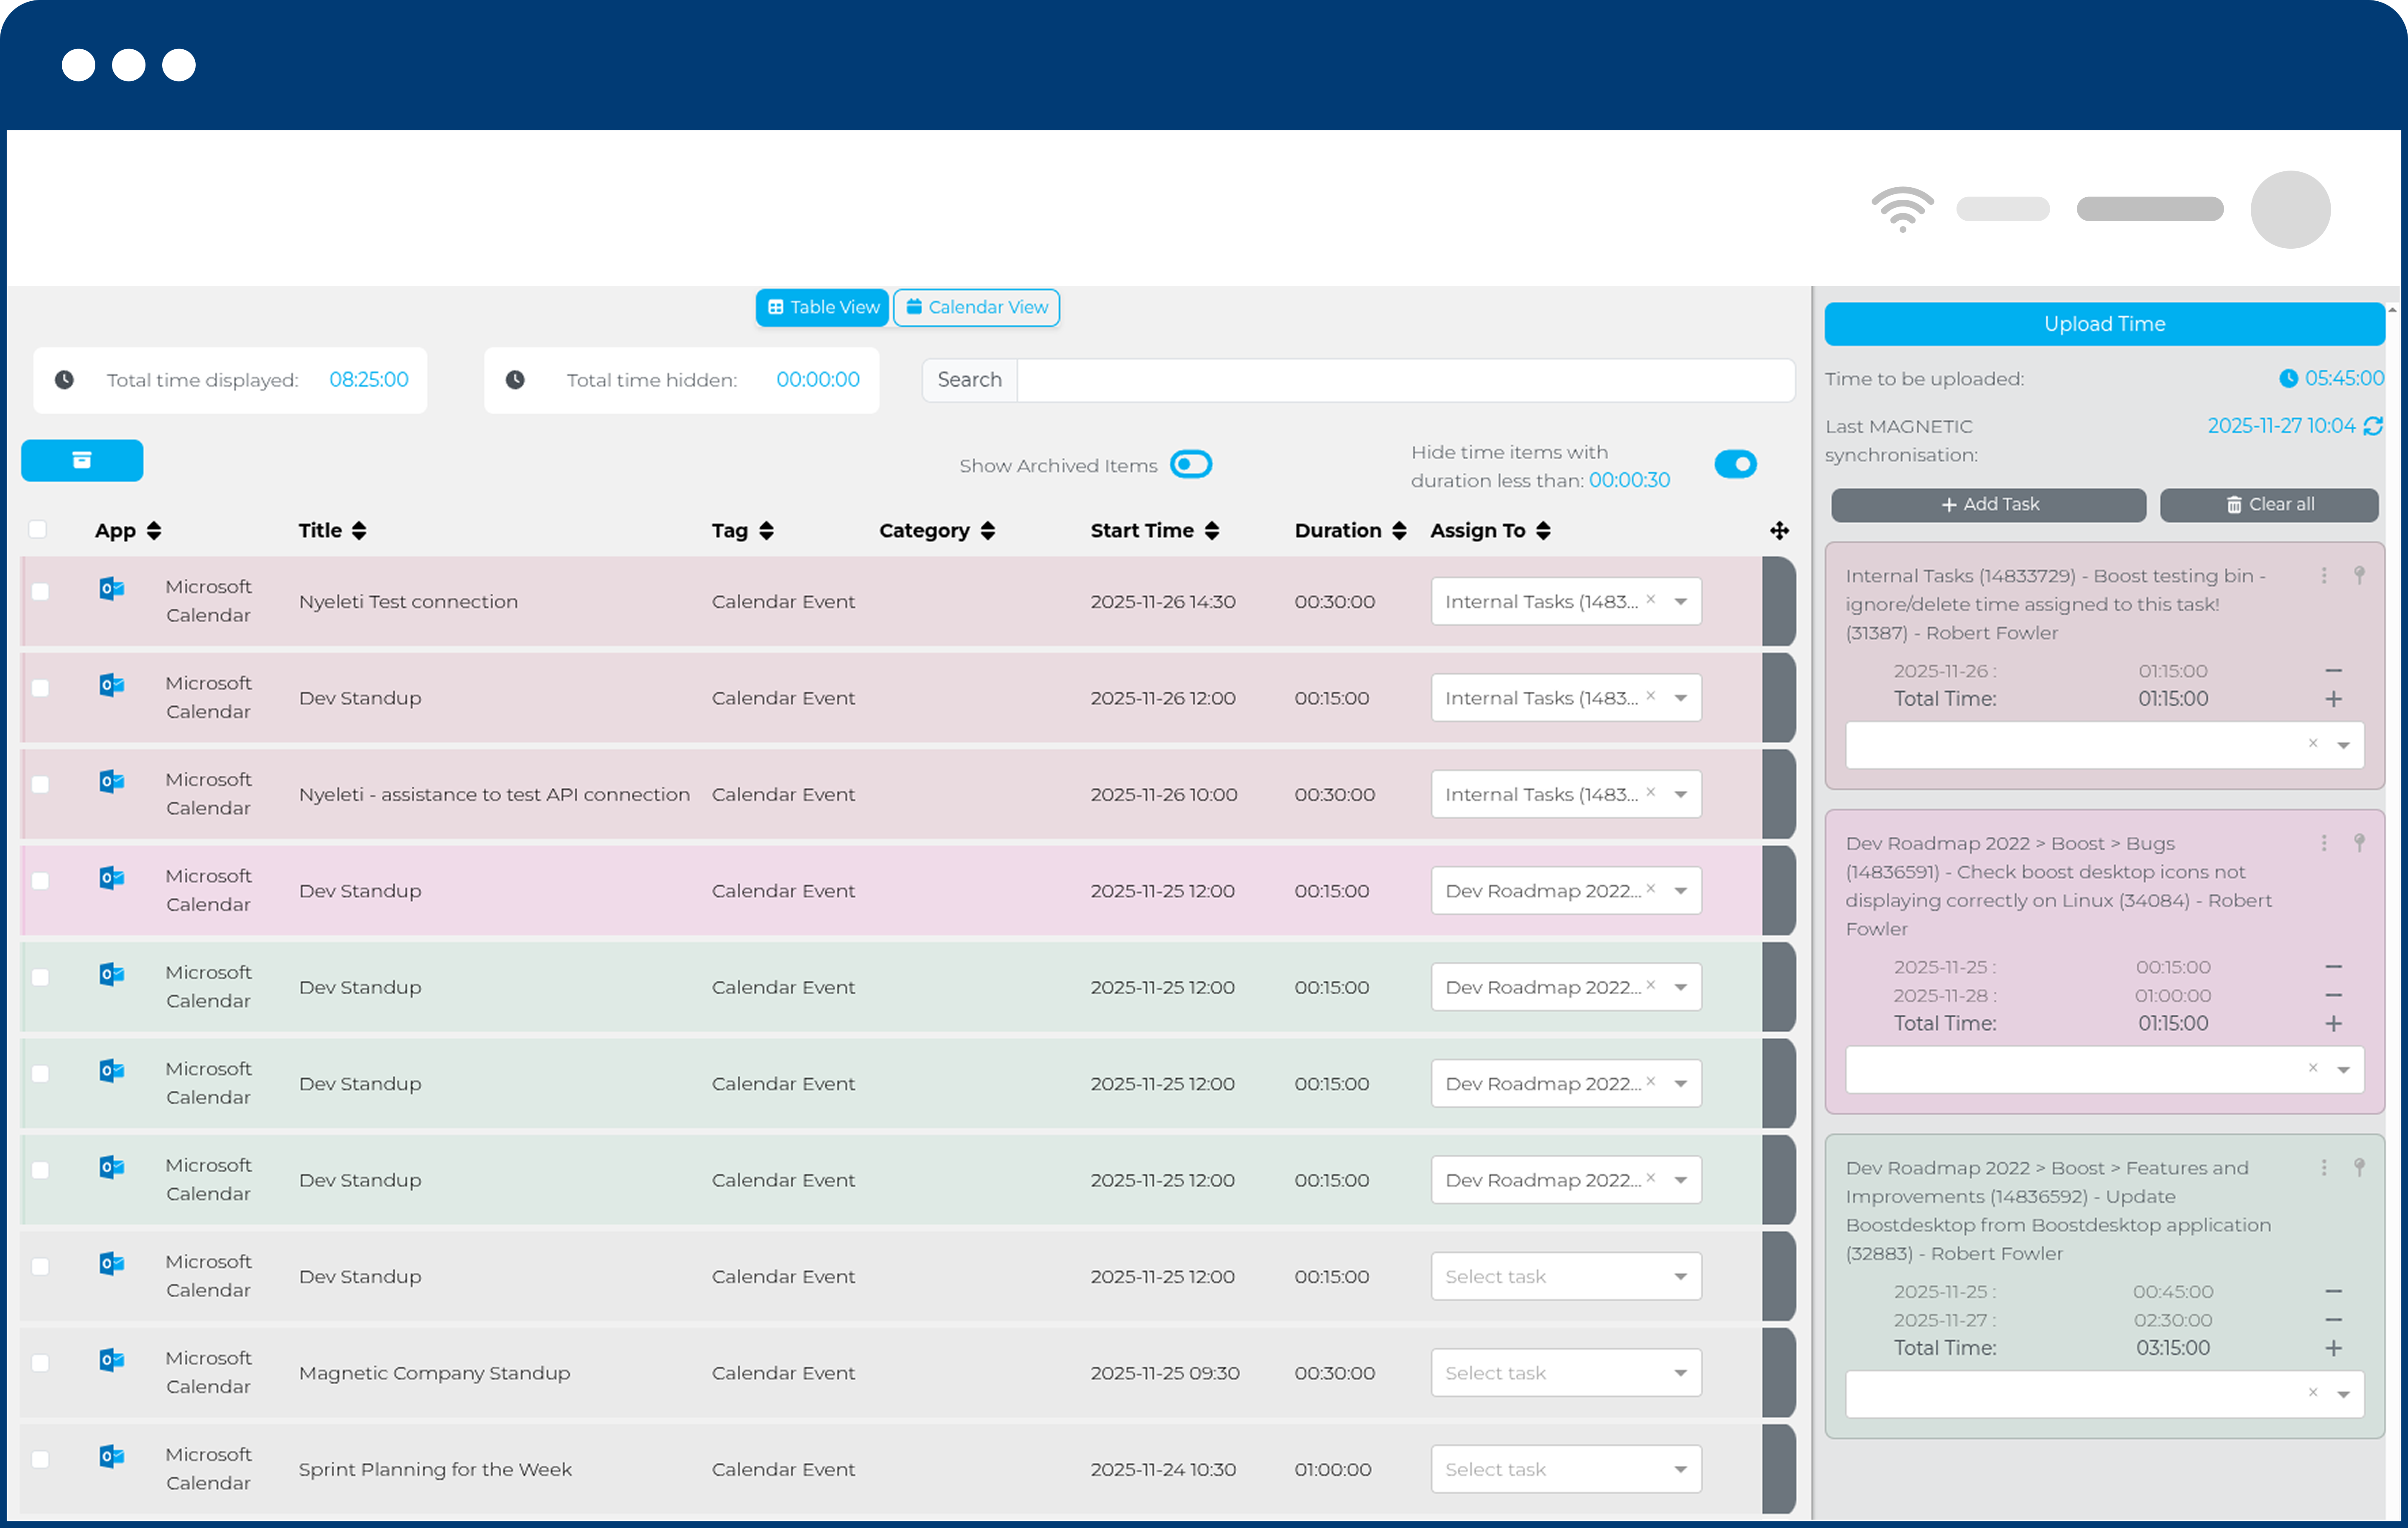Check the Magnetic Company Standup row checkbox

(40, 1363)
